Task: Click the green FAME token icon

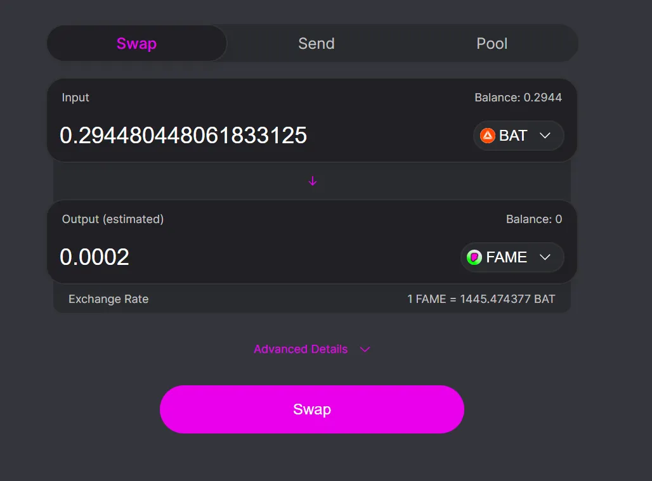Action: point(474,257)
